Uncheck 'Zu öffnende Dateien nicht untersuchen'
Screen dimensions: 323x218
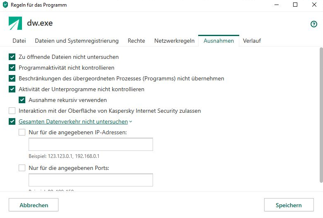tap(12, 57)
